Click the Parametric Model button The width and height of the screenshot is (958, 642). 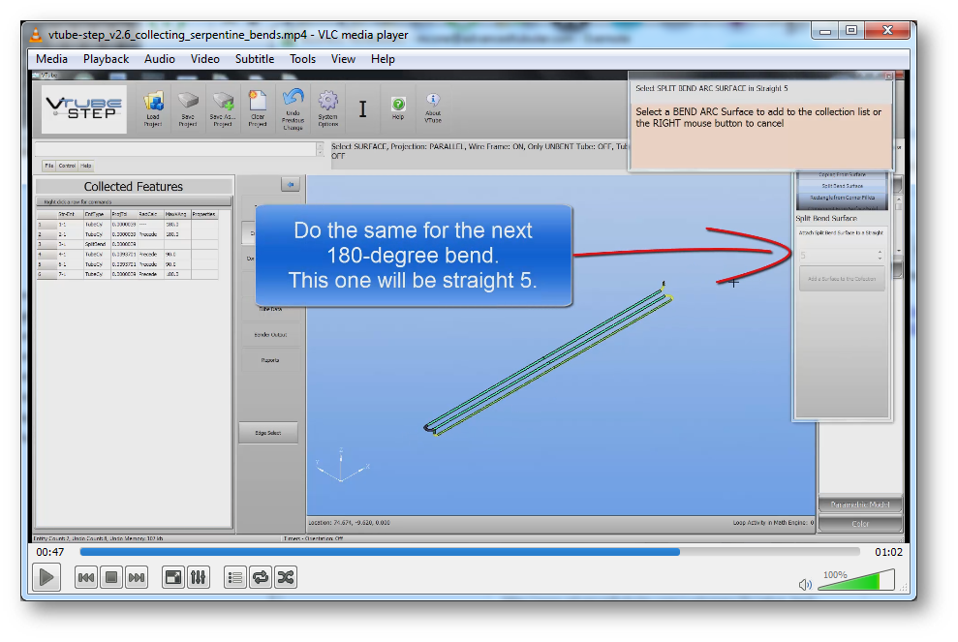[x=860, y=504]
